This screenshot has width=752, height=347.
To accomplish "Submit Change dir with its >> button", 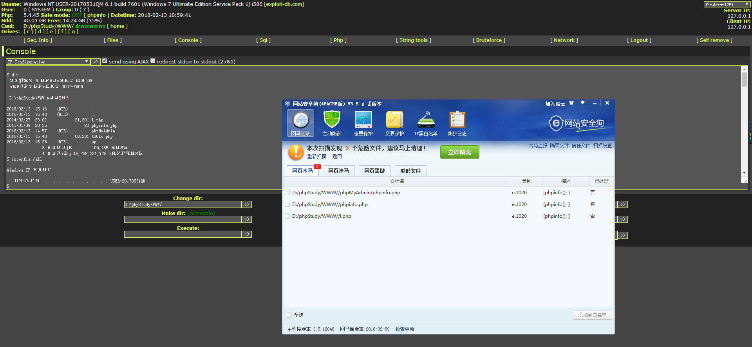I will click(x=247, y=204).
